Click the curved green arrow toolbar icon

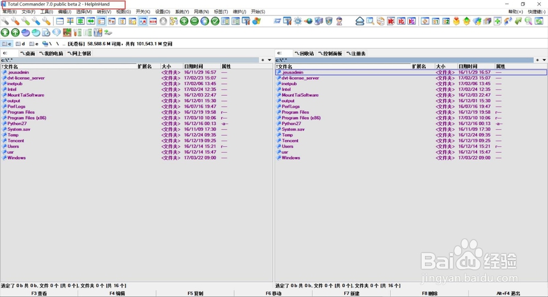pos(518,21)
